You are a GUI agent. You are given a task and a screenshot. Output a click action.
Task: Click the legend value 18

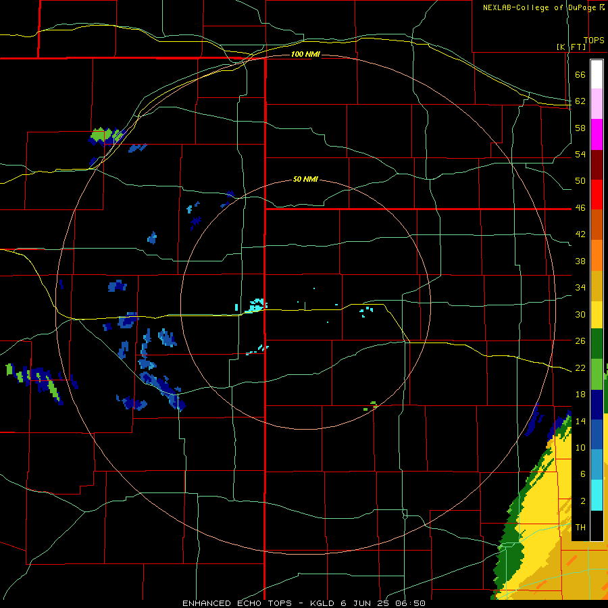pyautogui.click(x=580, y=395)
